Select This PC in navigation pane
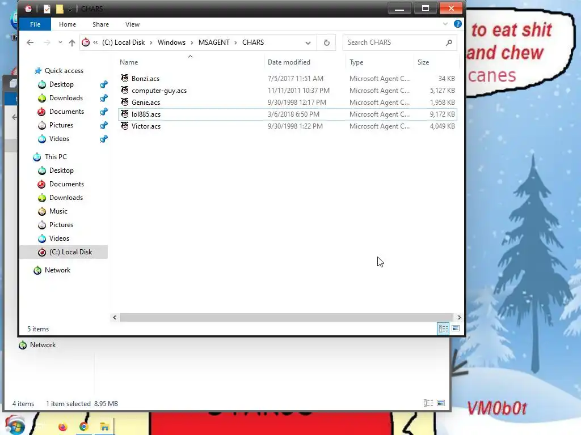This screenshot has height=435, width=581. coord(56,157)
